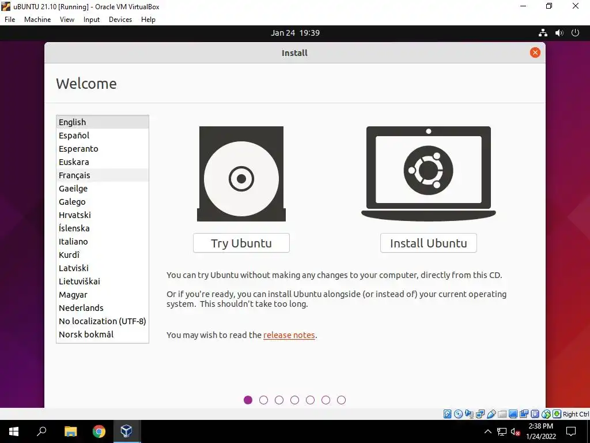Click the shared folders status icon
This screenshot has height=443, width=590.
(x=502, y=414)
